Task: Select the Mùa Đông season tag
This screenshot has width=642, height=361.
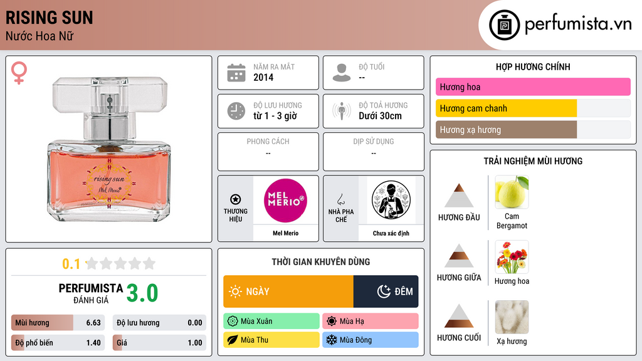Action: point(371,340)
